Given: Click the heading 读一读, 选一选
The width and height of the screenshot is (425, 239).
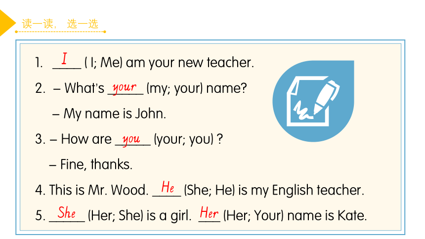Looking at the screenshot, I should (60, 24).
